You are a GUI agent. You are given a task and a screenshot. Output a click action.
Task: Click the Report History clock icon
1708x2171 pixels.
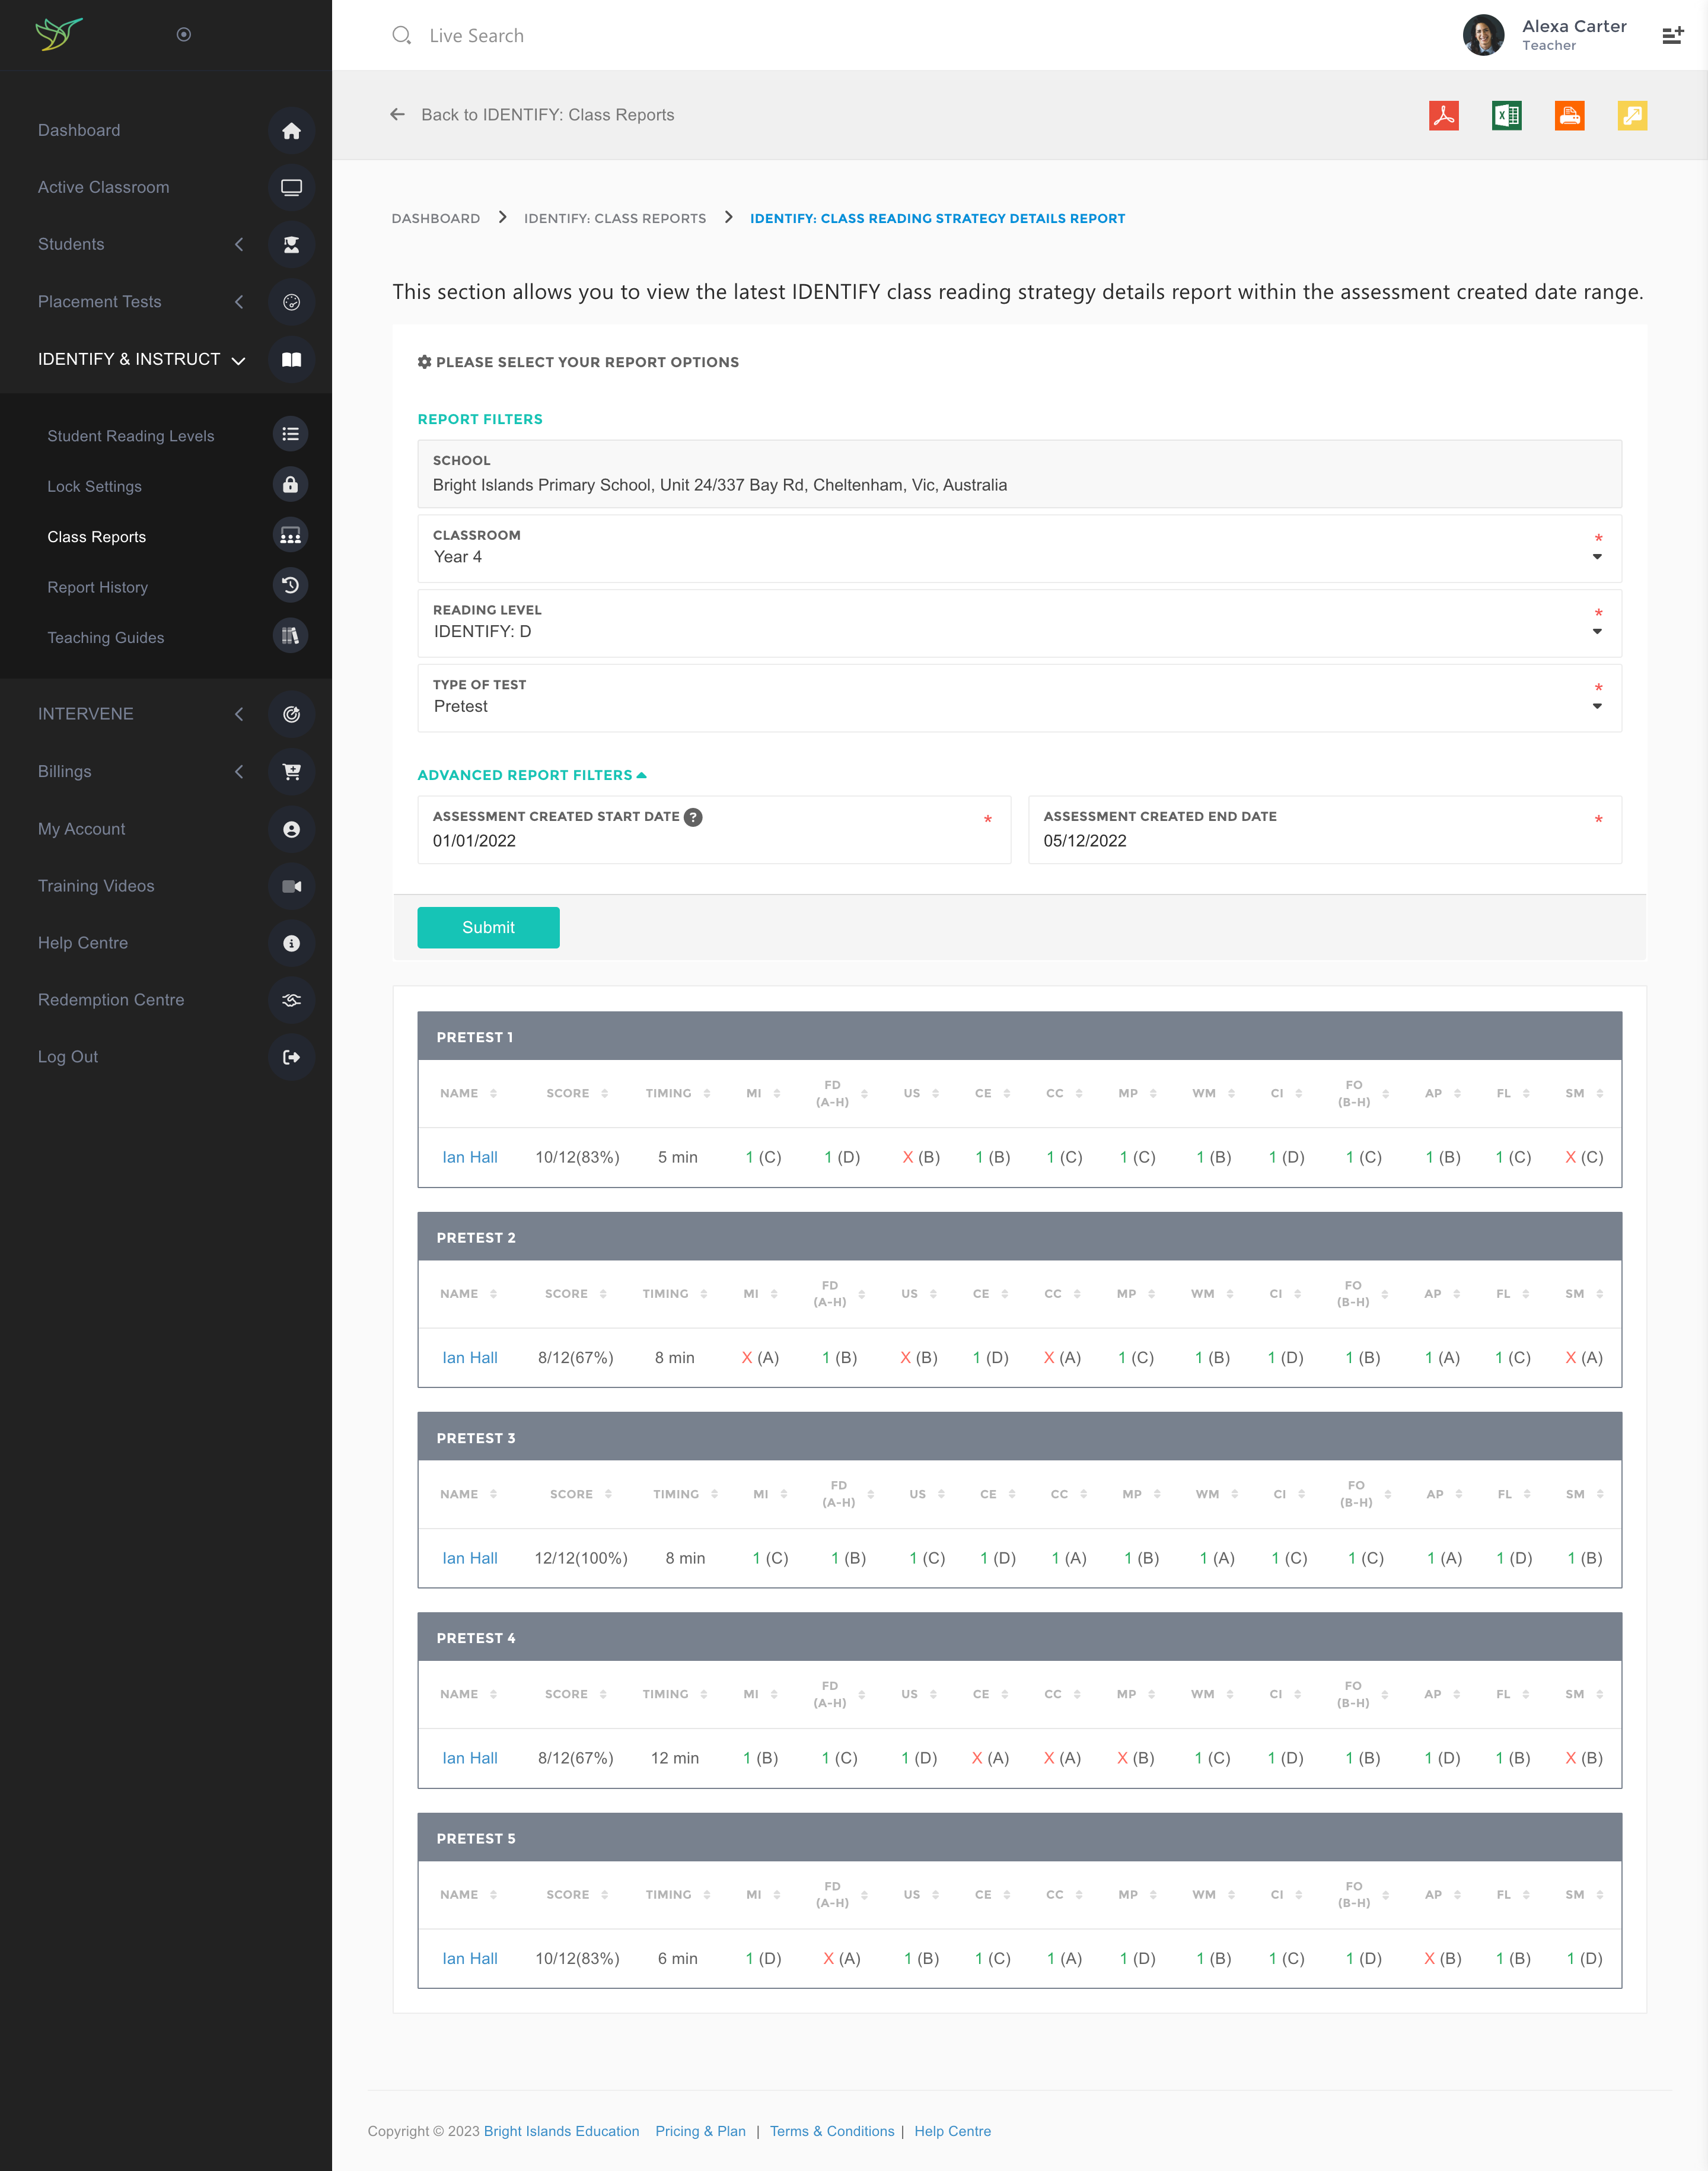[x=290, y=586]
